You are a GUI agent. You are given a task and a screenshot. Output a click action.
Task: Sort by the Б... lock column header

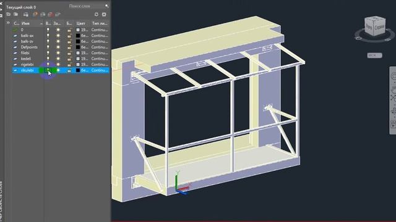69,23
